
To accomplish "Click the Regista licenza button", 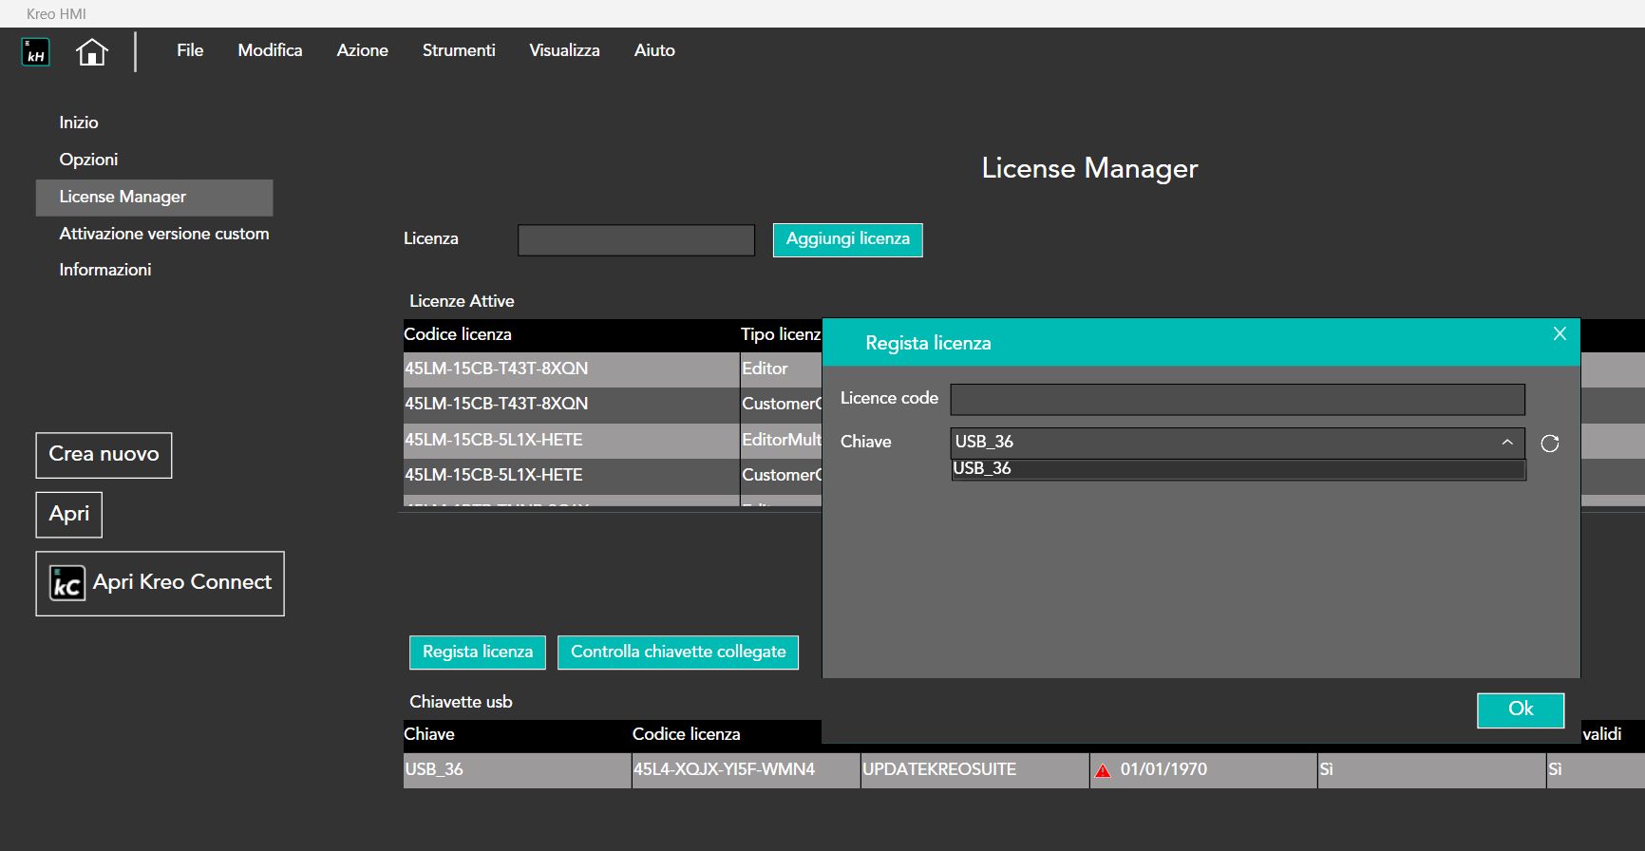I will (x=478, y=652).
